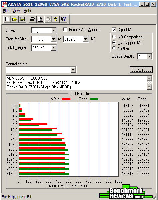Viewport: 158px width, 200px height.
Task: Open the View menu
Action: coord(16,11)
